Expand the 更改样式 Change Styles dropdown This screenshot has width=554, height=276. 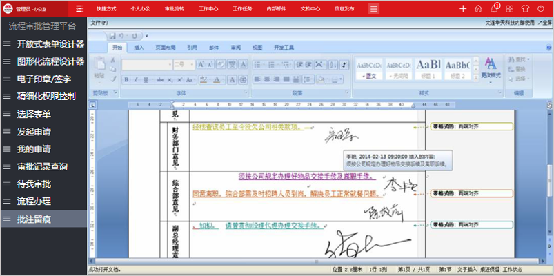(491, 70)
